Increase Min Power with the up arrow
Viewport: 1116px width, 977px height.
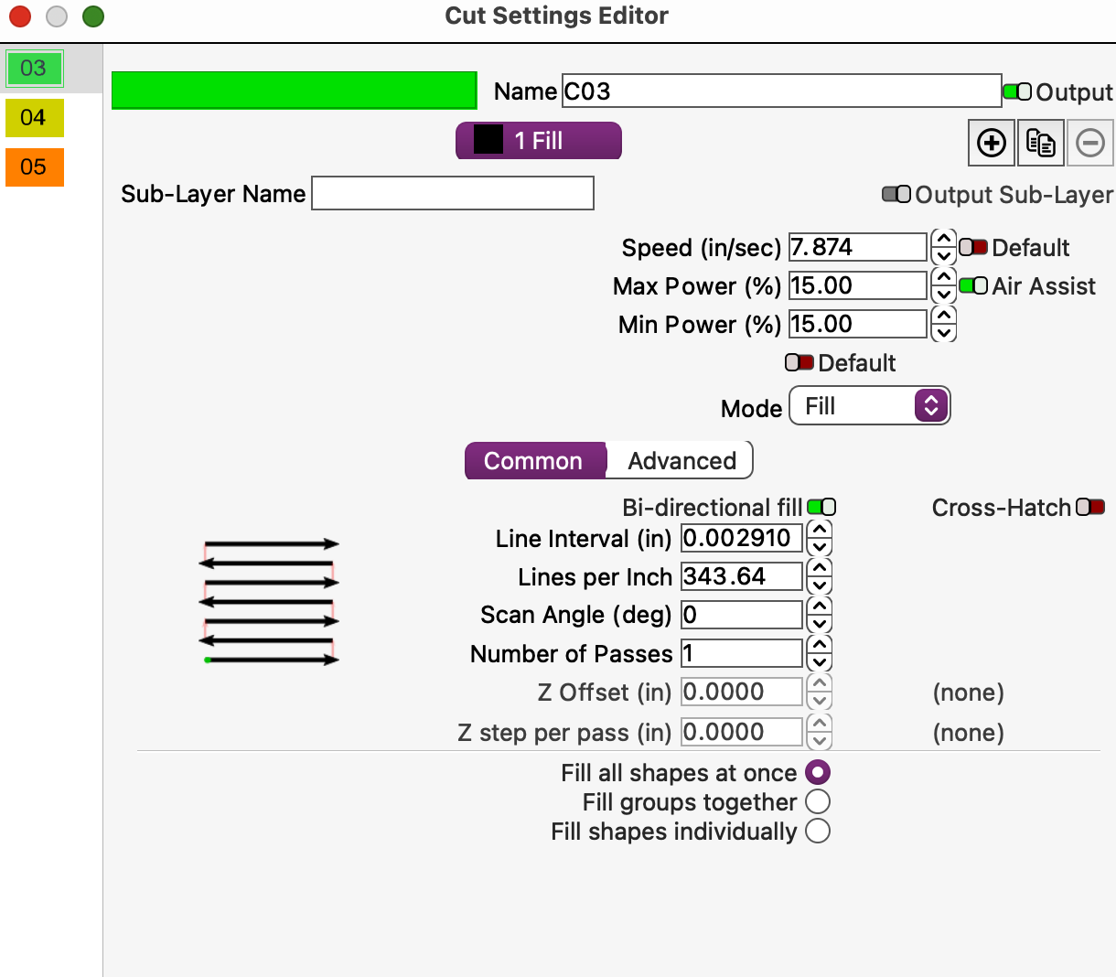944,316
